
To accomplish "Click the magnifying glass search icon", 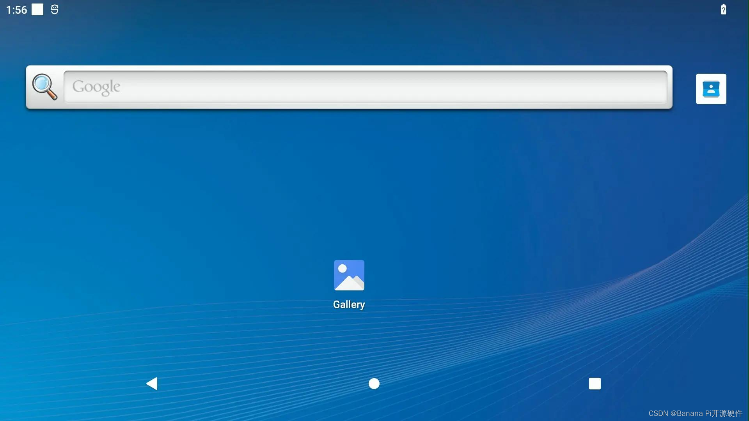I will [x=45, y=87].
